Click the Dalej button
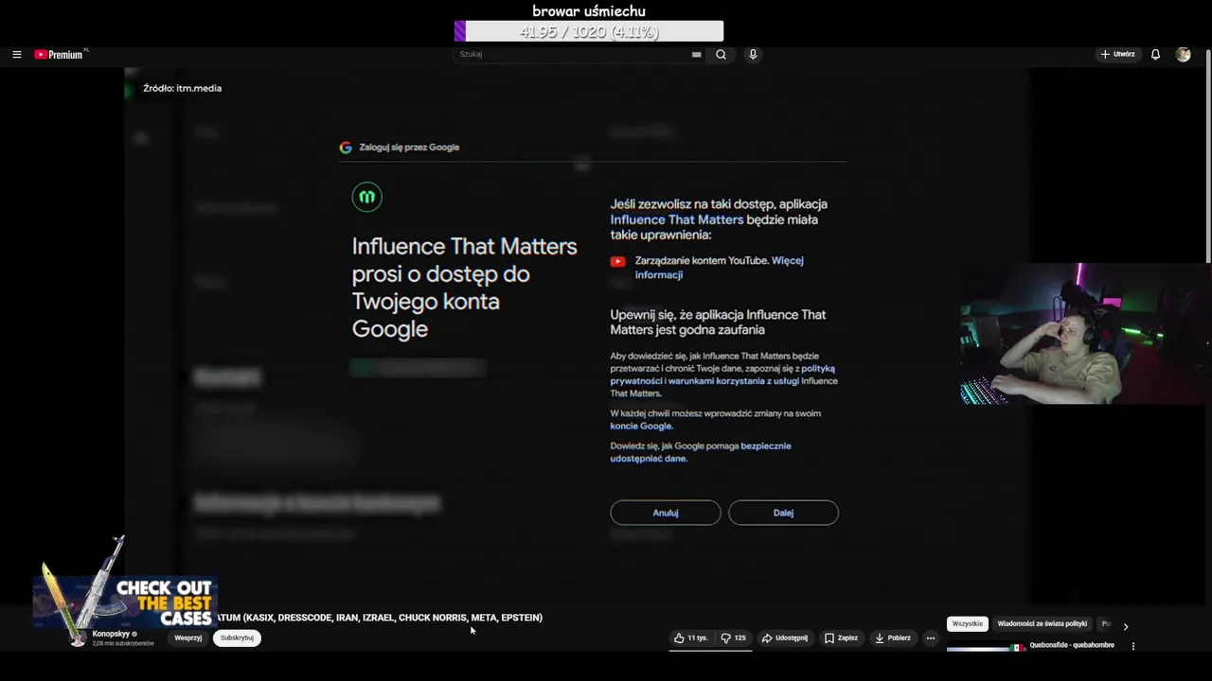This screenshot has width=1212, height=681. tap(783, 513)
